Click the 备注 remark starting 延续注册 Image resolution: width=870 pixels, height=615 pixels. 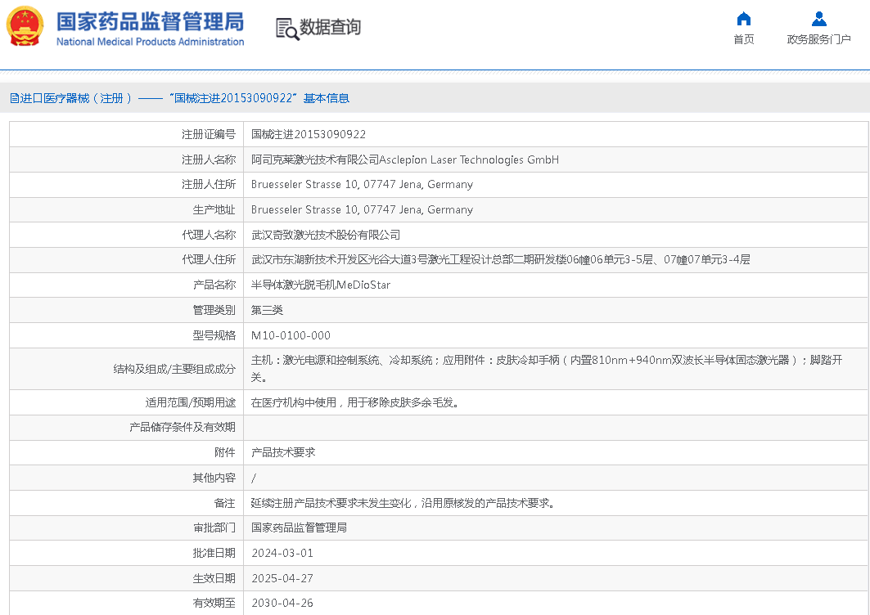click(403, 503)
